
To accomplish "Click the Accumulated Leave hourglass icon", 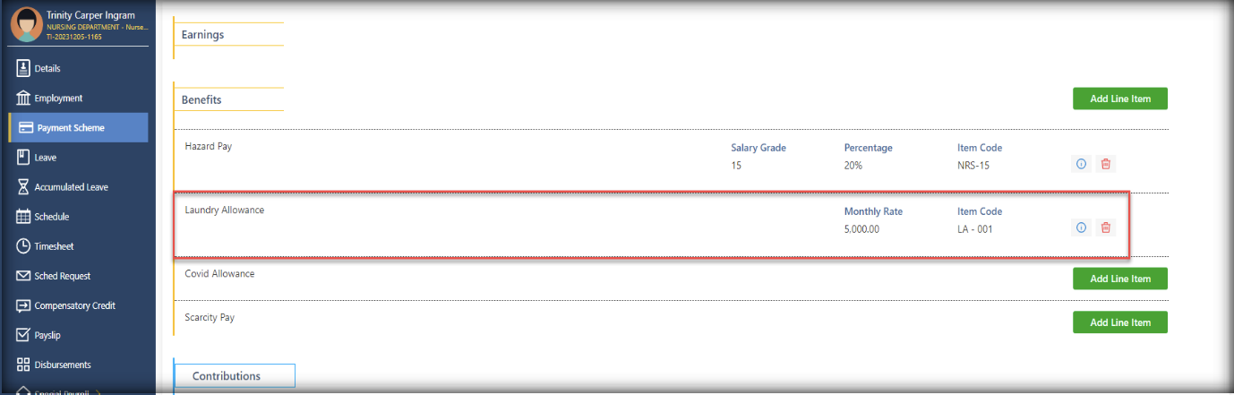I will pos(23,187).
